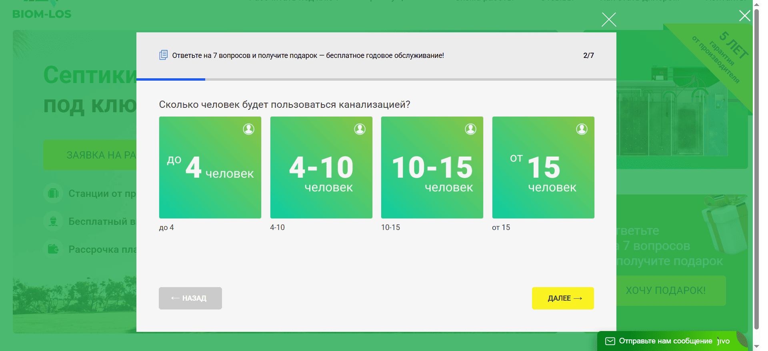768x351 pixels.
Task: Click the 'ХОЧУ ПОДАРОК!' button behind dialog
Action: [671, 291]
